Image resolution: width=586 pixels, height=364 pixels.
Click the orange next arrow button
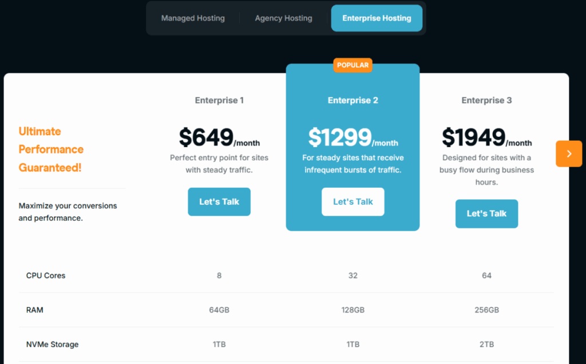(568, 153)
